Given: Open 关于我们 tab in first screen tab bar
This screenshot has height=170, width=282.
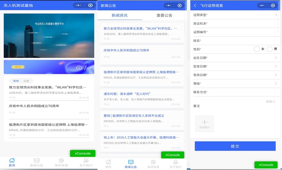Looking at the screenshot, I should point(86,162).
